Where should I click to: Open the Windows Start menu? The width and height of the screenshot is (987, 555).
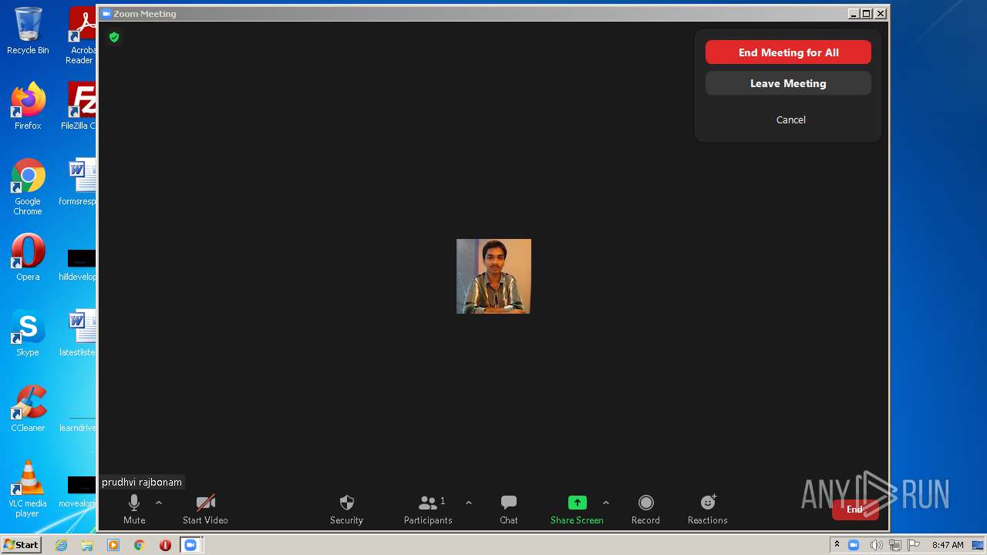[22, 545]
